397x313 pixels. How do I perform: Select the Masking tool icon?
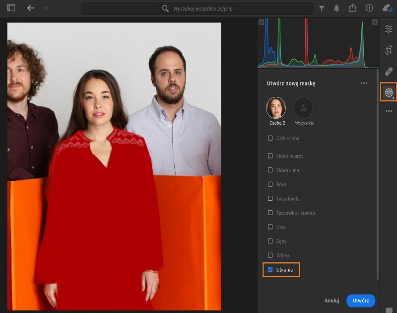tap(389, 92)
